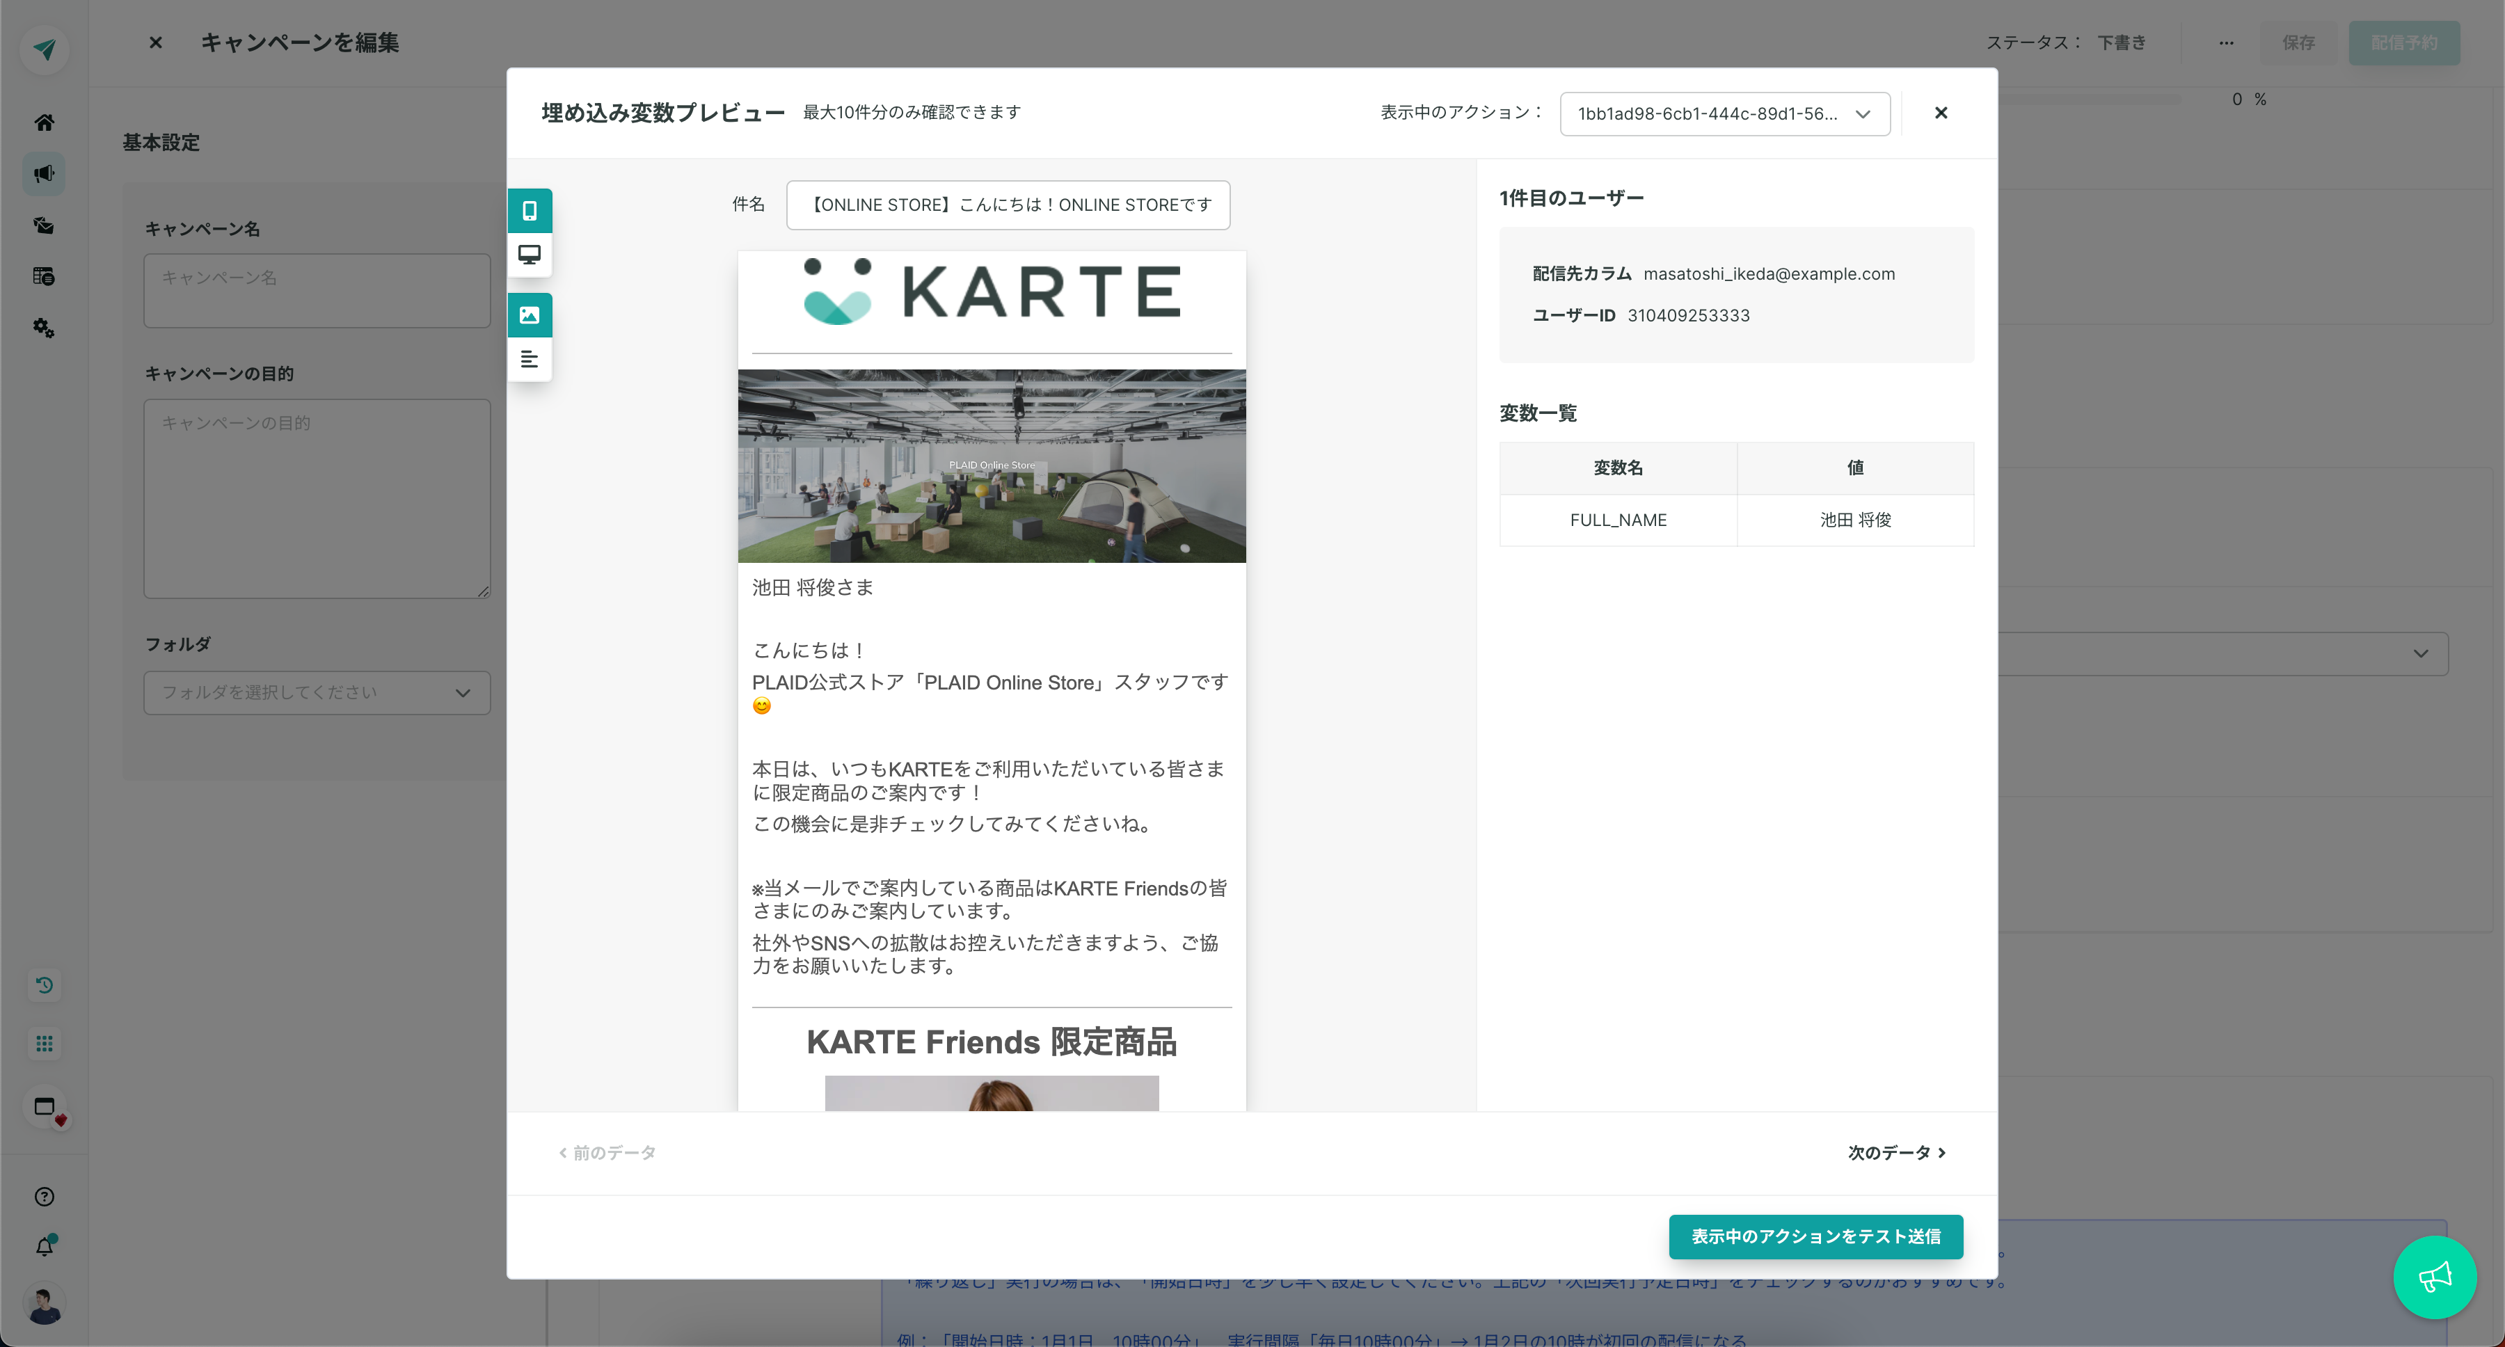
Task: Click the ステータス 下書き status label
Action: (x=2065, y=43)
